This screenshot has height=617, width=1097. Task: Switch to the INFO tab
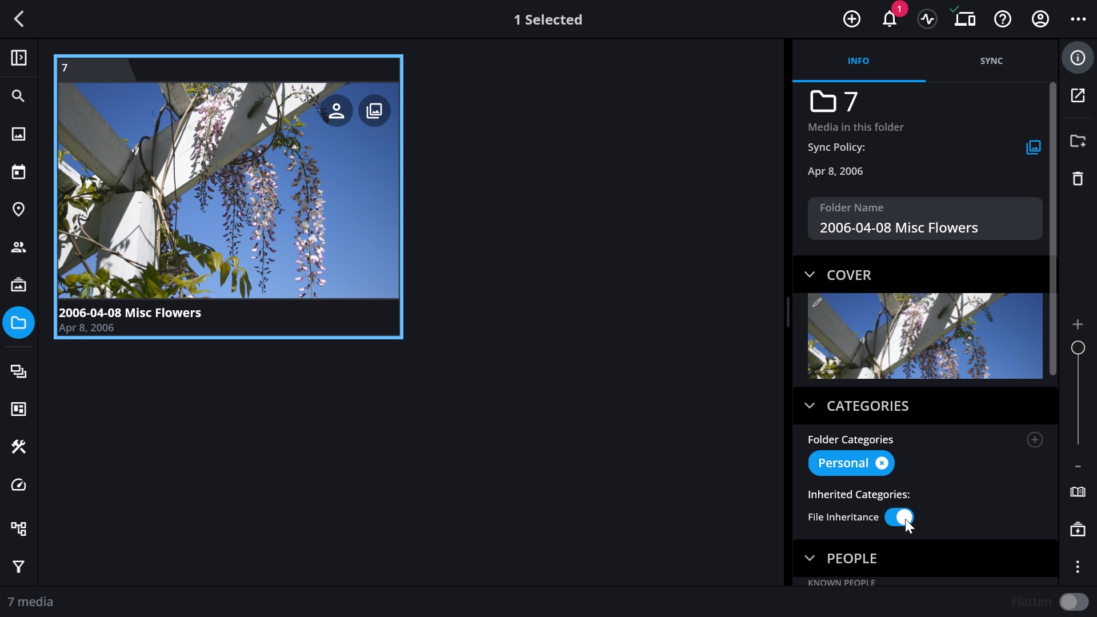(858, 61)
